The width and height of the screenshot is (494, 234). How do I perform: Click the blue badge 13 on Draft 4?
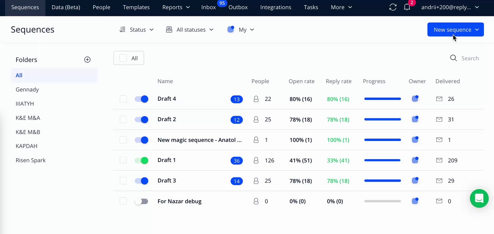coord(237,99)
